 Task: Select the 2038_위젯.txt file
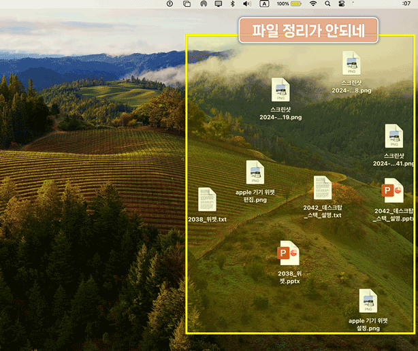[x=207, y=199]
